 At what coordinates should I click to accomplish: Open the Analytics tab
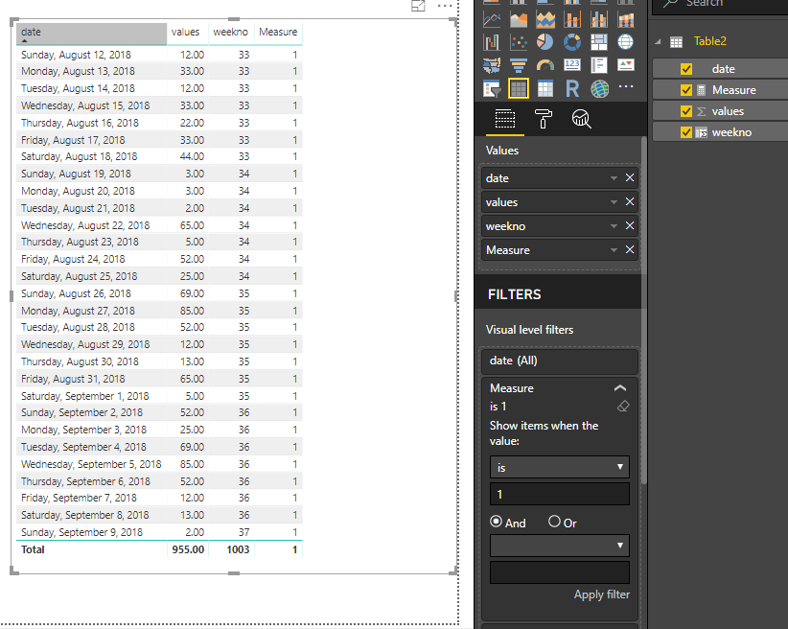(582, 119)
